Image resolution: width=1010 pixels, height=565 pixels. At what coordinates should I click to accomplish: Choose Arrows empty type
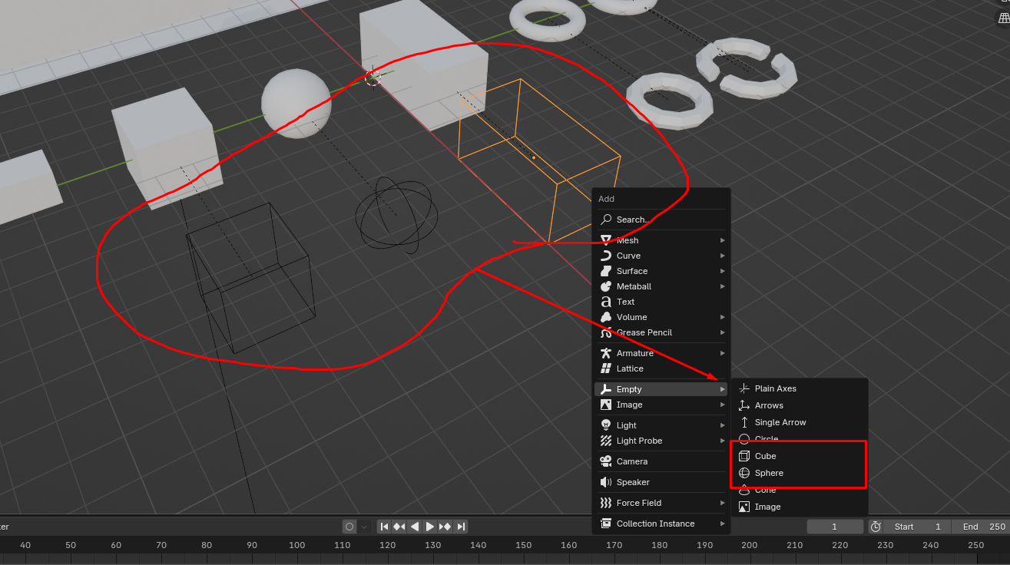click(800, 405)
